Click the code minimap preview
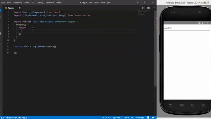Image resolution: width=211 pixels, height=119 pixels. coord(143,13)
